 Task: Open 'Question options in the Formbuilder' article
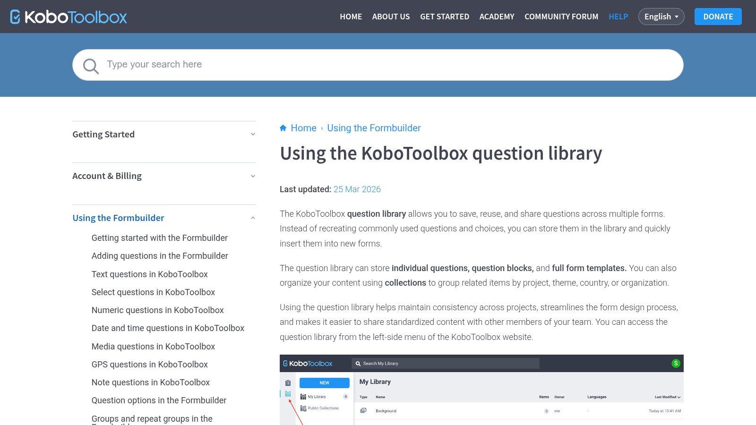click(159, 400)
